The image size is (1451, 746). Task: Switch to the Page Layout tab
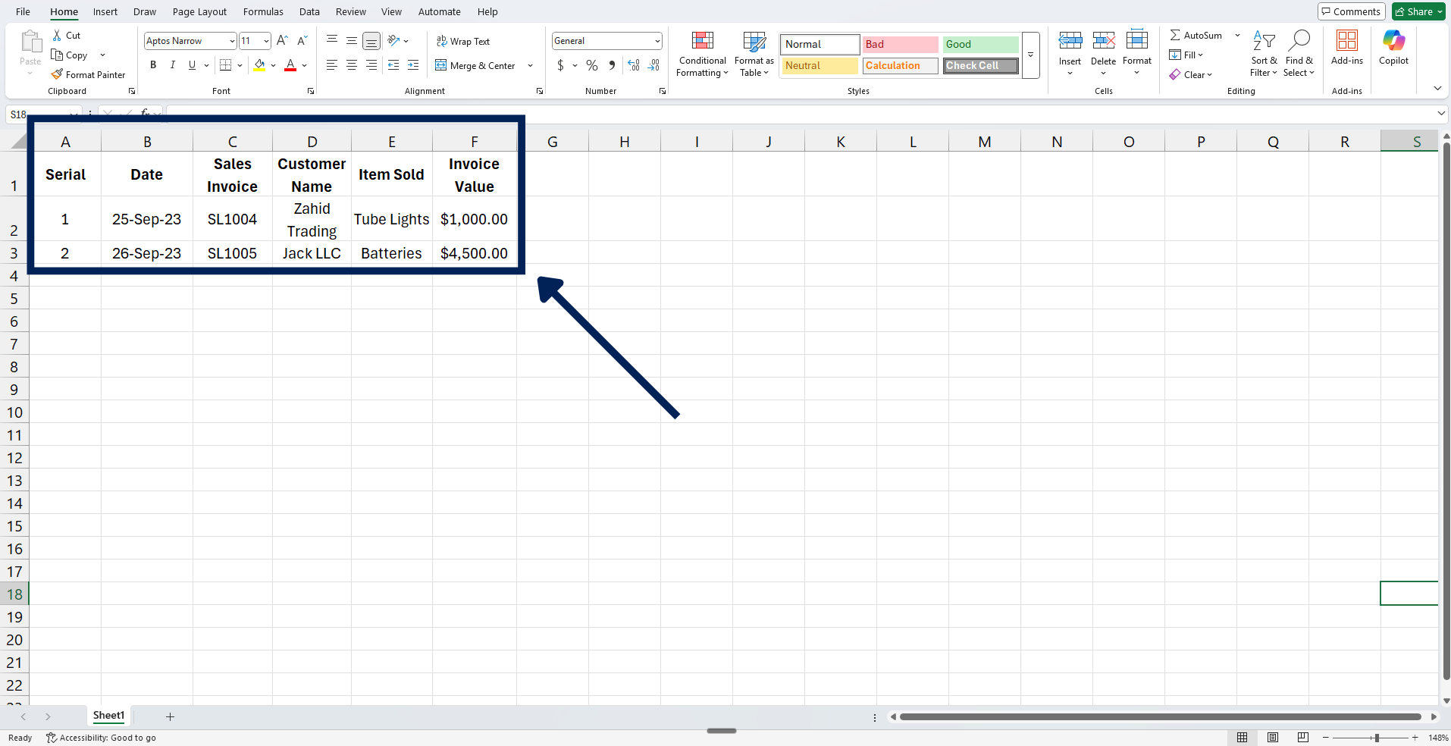click(199, 11)
